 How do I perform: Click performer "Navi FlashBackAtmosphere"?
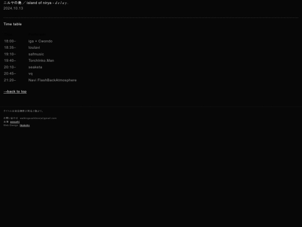(53, 80)
